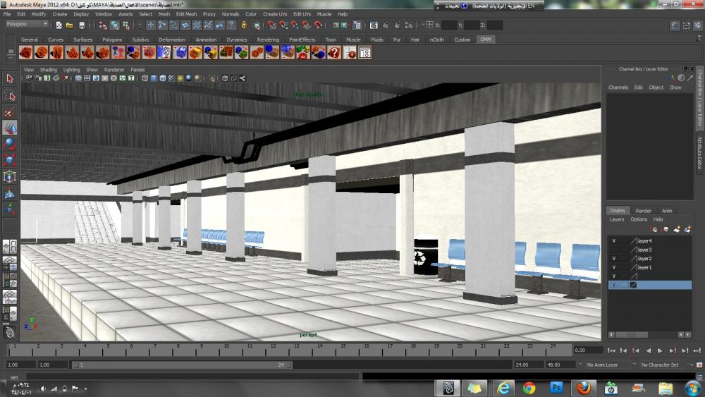
Task: Switch to the Rendering shelf tab
Action: tap(268, 39)
